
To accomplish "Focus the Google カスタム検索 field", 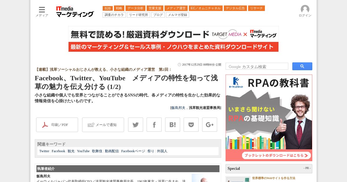I will point(257,66).
